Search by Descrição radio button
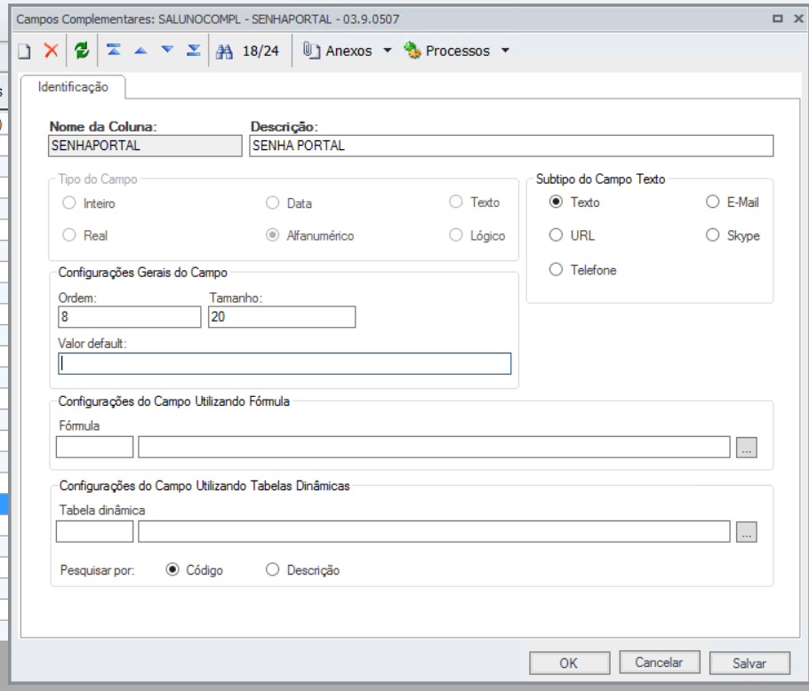This screenshot has width=809, height=691. click(272, 570)
